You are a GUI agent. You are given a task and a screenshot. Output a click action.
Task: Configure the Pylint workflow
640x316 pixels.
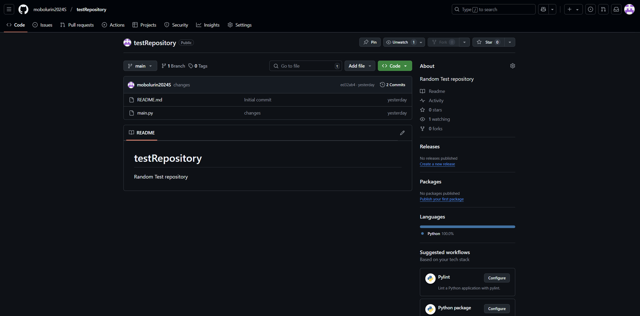pos(497,278)
